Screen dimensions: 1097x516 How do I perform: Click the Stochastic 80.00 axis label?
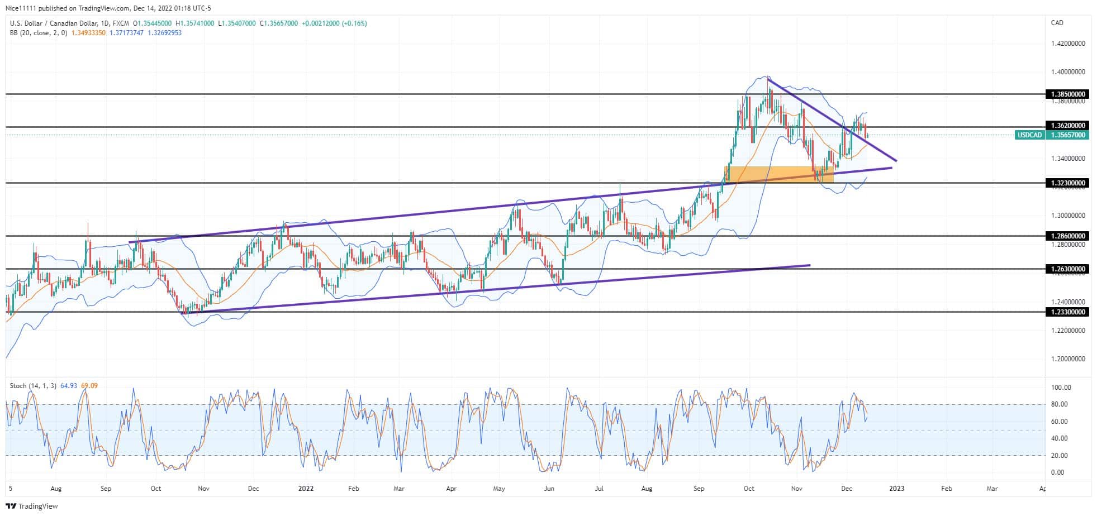[x=1060, y=404]
